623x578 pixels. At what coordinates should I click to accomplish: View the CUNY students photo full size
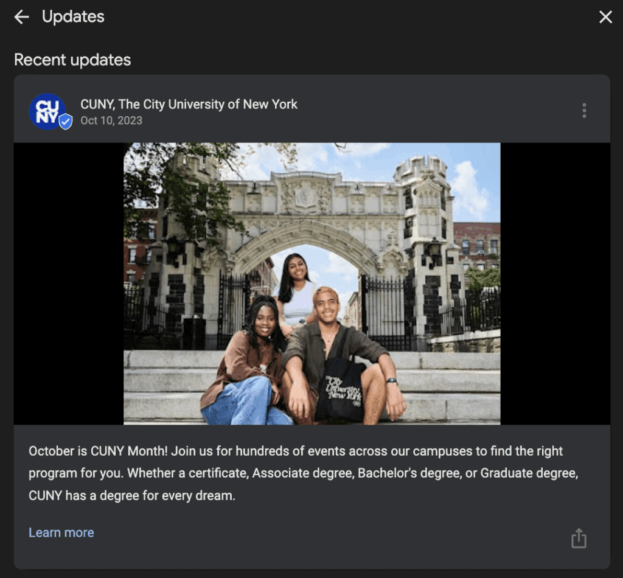point(311,283)
